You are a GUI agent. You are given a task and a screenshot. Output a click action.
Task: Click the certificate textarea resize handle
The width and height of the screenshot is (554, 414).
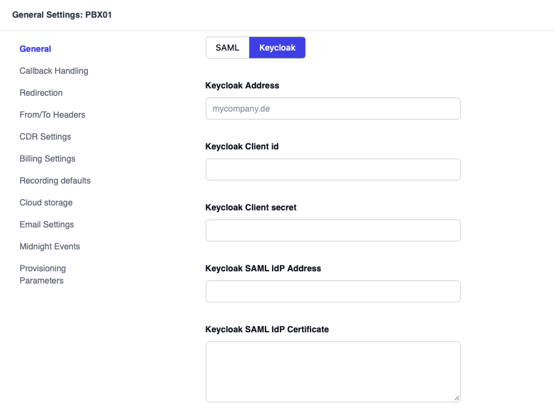click(457, 398)
